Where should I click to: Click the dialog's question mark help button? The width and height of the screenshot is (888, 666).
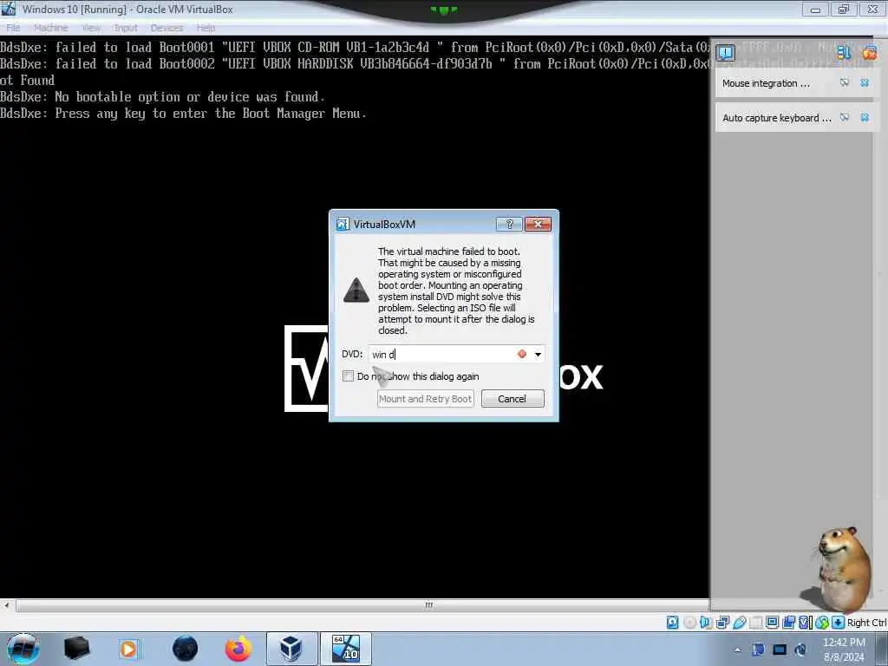(509, 225)
